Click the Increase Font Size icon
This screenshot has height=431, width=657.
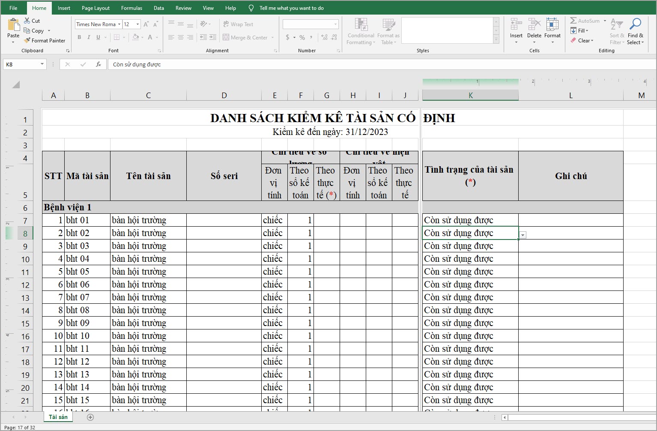[x=146, y=24]
